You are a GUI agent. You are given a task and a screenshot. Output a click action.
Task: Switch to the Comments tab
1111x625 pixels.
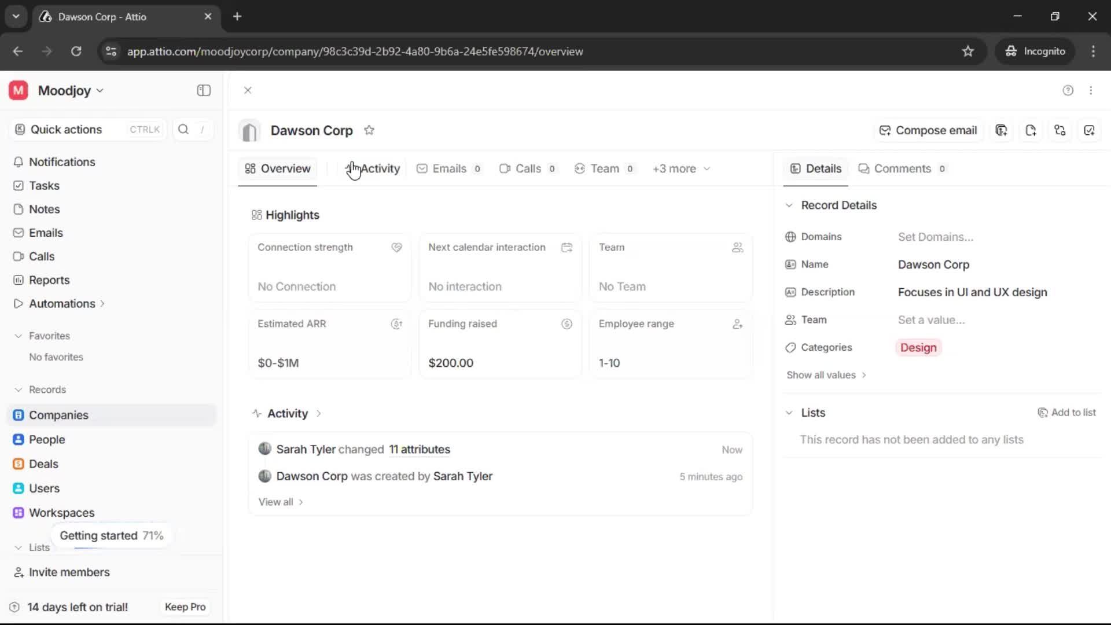pyautogui.click(x=903, y=168)
